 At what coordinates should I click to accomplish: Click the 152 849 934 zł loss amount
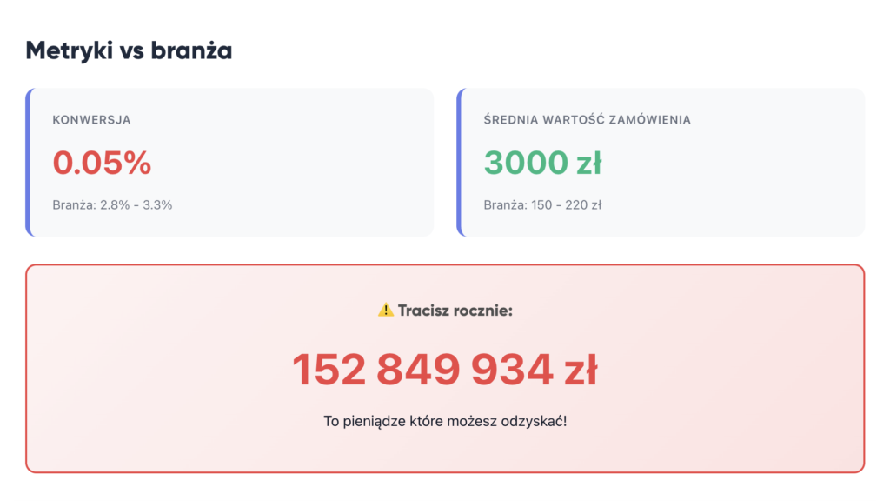click(445, 370)
